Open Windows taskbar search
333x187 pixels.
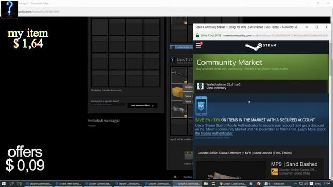11,183
